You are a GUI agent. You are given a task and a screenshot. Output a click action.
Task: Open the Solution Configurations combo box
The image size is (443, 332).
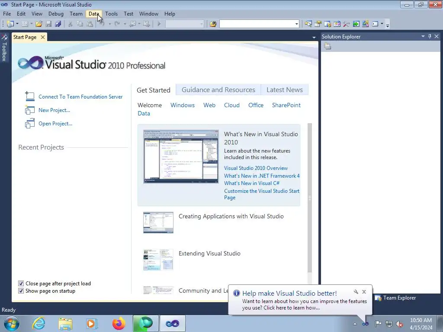tap(184, 24)
